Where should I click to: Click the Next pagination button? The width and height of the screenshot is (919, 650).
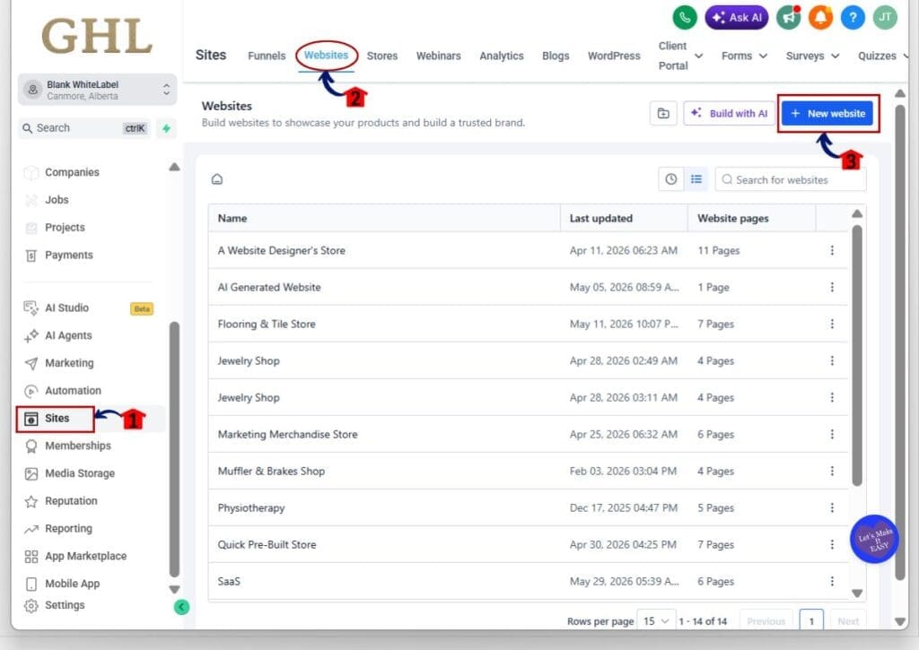[x=848, y=620]
